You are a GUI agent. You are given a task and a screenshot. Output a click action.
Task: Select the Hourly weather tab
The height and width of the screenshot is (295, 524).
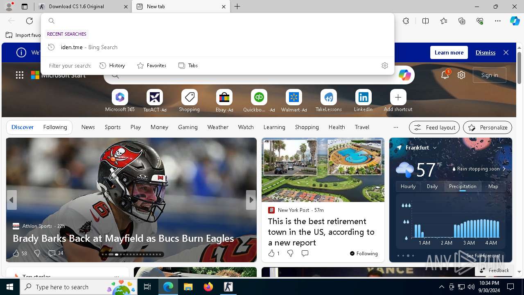click(408, 186)
